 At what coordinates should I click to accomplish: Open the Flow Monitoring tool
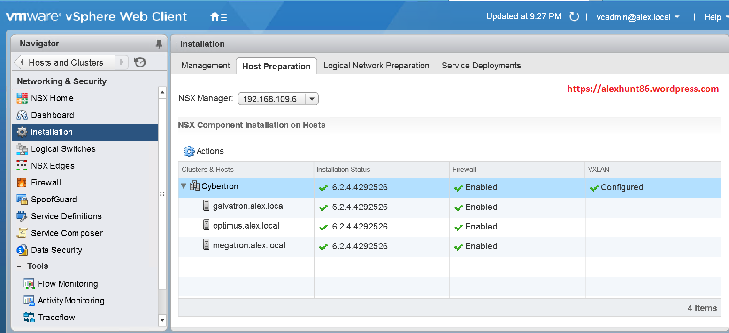click(x=69, y=283)
